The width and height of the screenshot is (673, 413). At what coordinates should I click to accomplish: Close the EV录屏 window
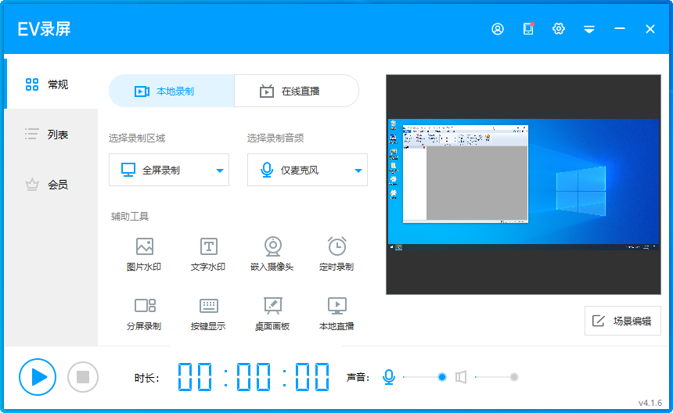click(650, 29)
